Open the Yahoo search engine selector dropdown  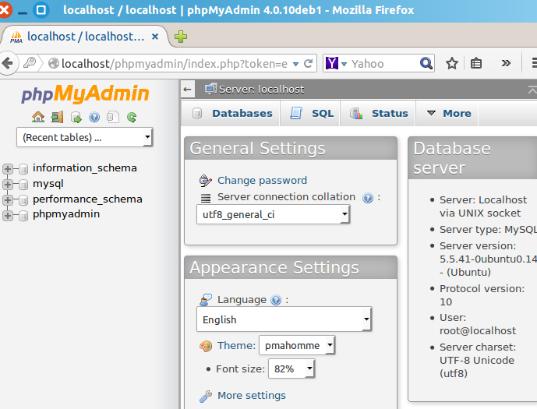tap(344, 64)
